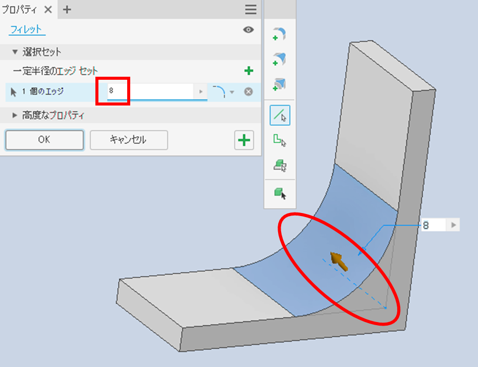
Task: Click the 一定半径のエッジ セット label
Action: coord(55,71)
